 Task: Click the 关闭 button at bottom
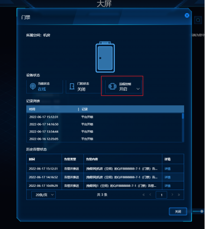(x=178, y=211)
